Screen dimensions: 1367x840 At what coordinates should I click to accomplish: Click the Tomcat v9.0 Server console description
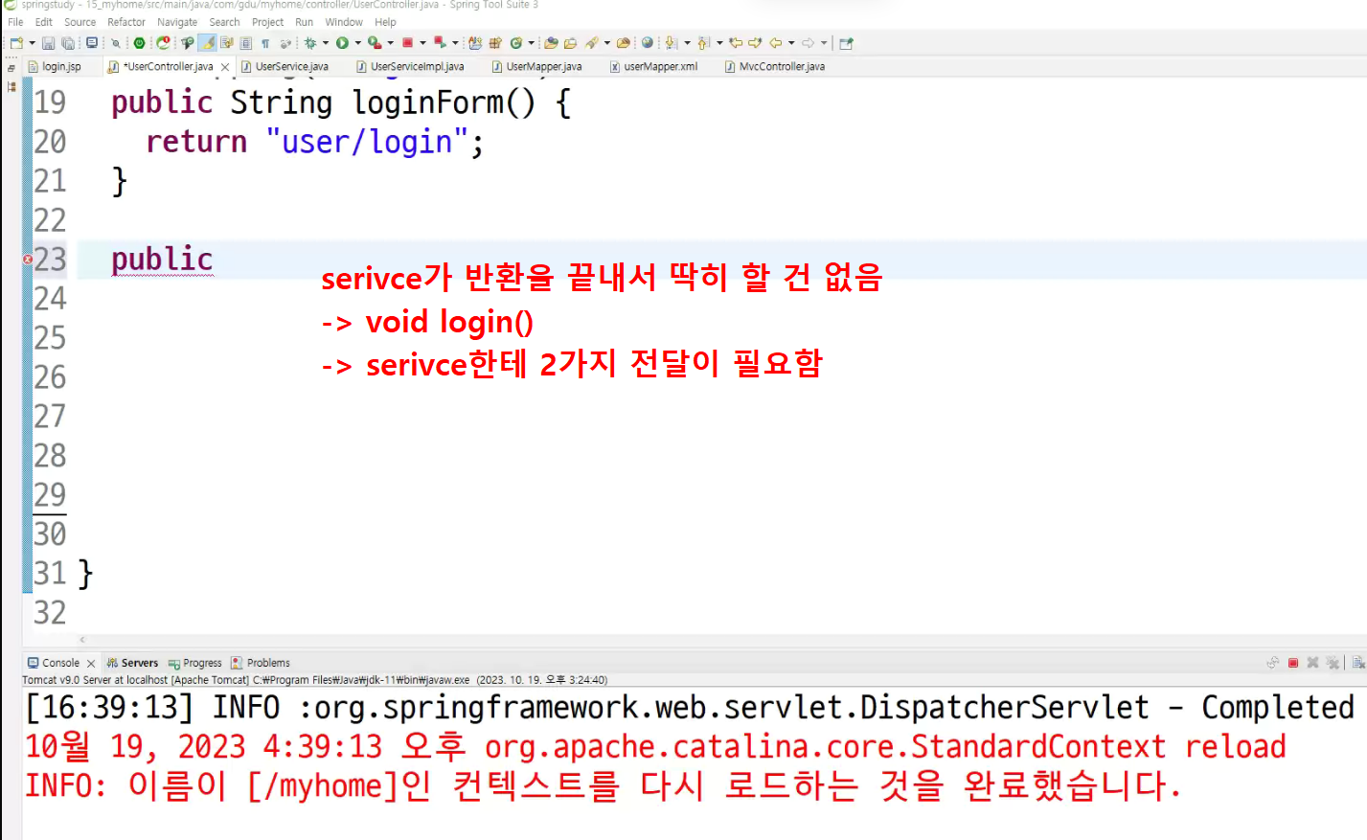(x=315, y=680)
